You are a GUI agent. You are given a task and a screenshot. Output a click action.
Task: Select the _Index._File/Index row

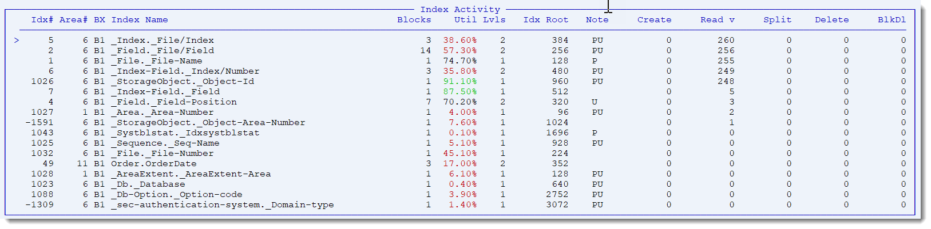[x=163, y=41]
